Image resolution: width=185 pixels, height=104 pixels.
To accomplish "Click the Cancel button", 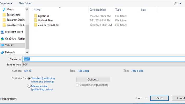I will click(x=178, y=98).
